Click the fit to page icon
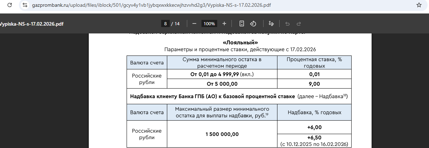This screenshot has height=148, width=429. (242, 24)
